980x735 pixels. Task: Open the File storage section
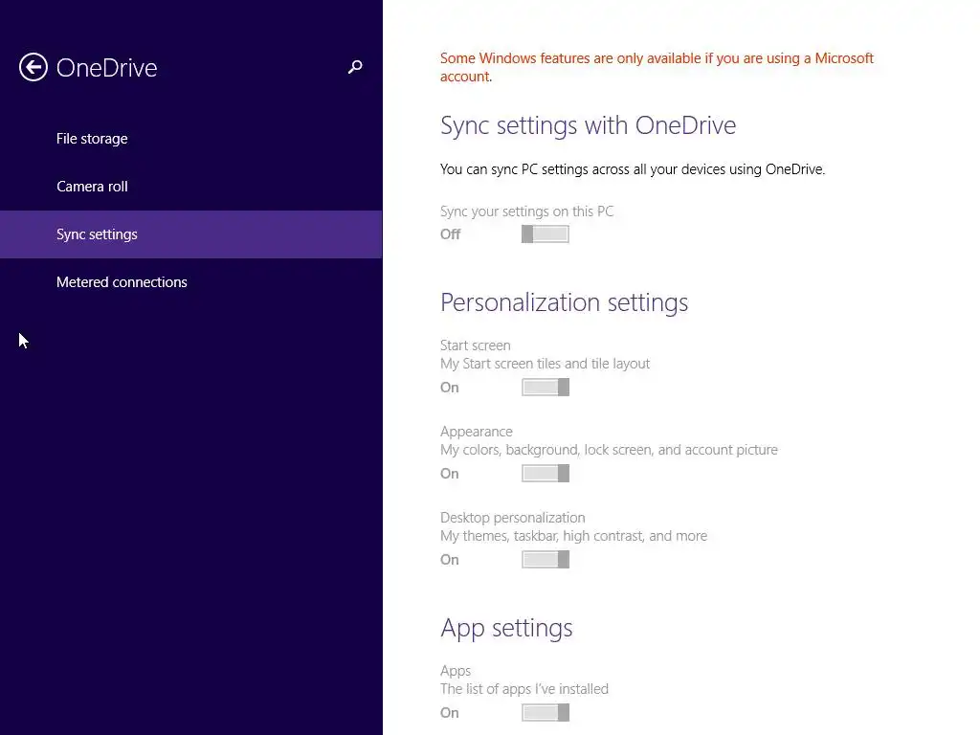(x=92, y=139)
